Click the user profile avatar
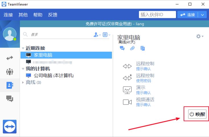 (10, 34)
